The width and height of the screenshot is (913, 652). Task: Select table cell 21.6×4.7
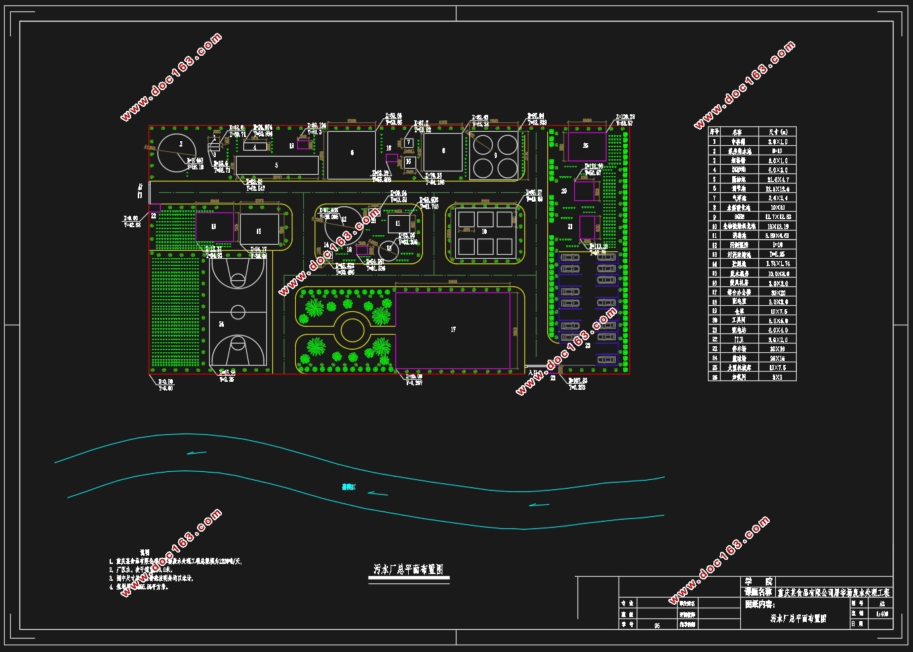pyautogui.click(x=777, y=179)
